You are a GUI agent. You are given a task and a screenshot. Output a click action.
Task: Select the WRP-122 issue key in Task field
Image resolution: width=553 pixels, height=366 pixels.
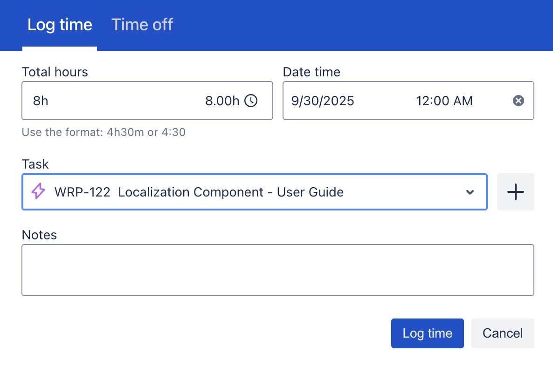82,192
